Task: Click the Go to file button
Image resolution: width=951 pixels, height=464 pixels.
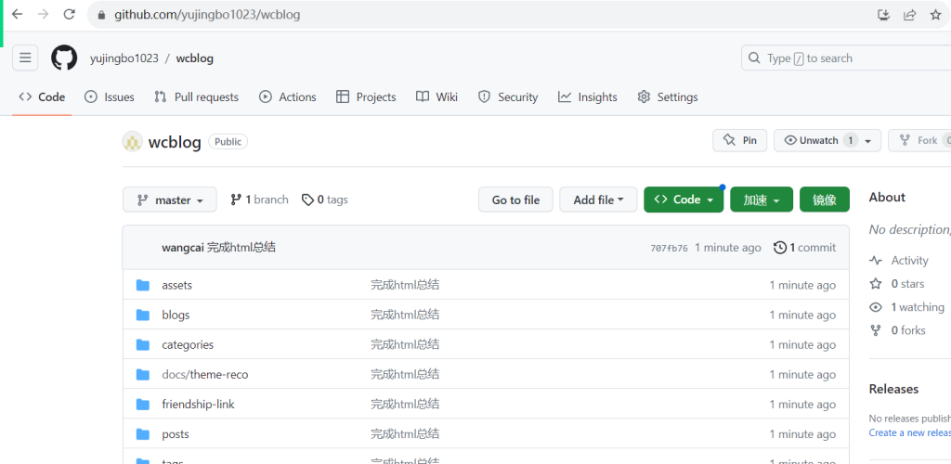Action: click(x=515, y=200)
